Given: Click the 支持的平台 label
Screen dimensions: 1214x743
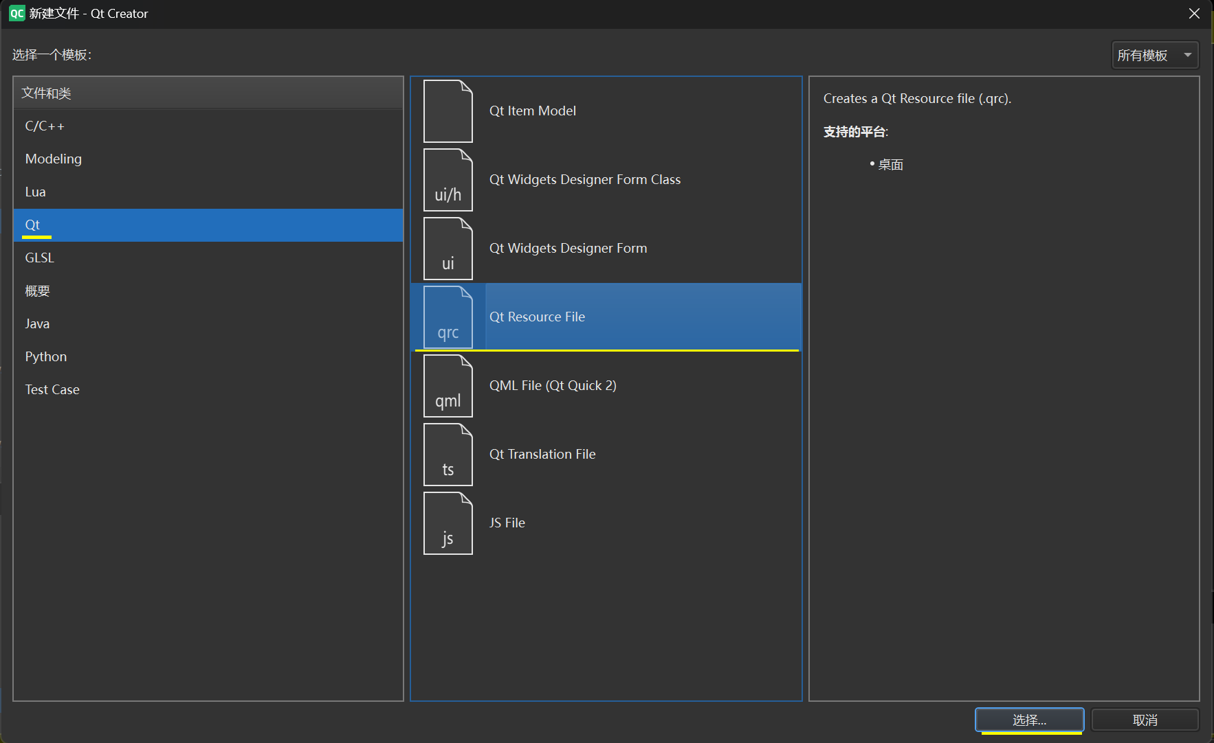Looking at the screenshot, I should (x=856, y=132).
